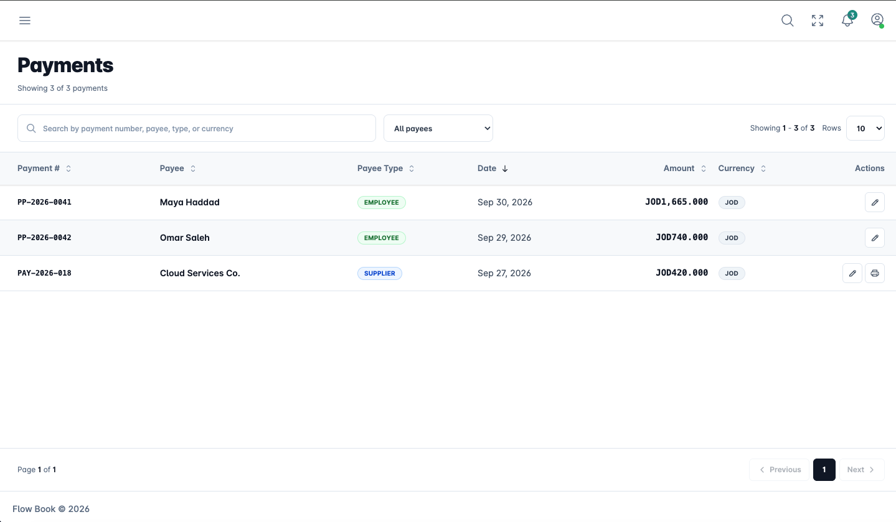Viewport: 896px width, 522px height.
Task: Click payment number PP-2026-0041
Action: pyautogui.click(x=44, y=202)
